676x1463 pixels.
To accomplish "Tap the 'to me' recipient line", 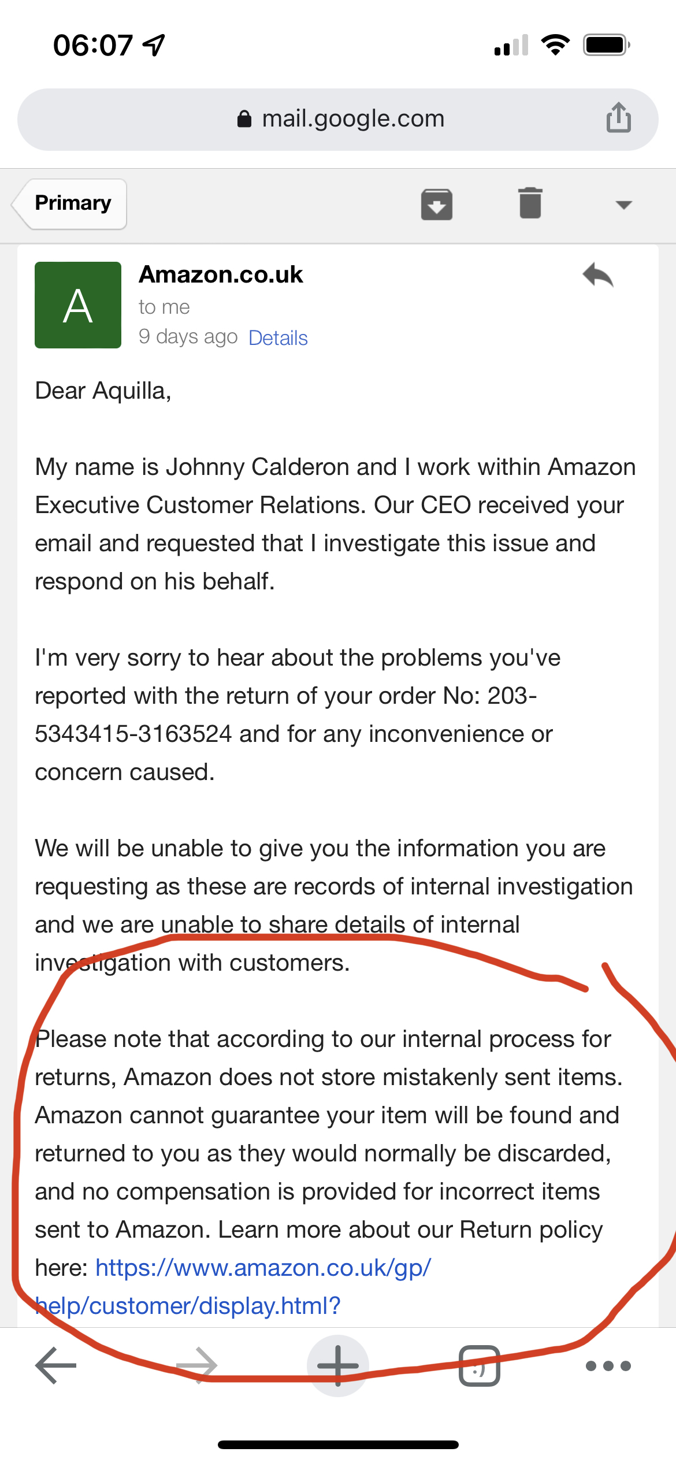I will pos(164,307).
